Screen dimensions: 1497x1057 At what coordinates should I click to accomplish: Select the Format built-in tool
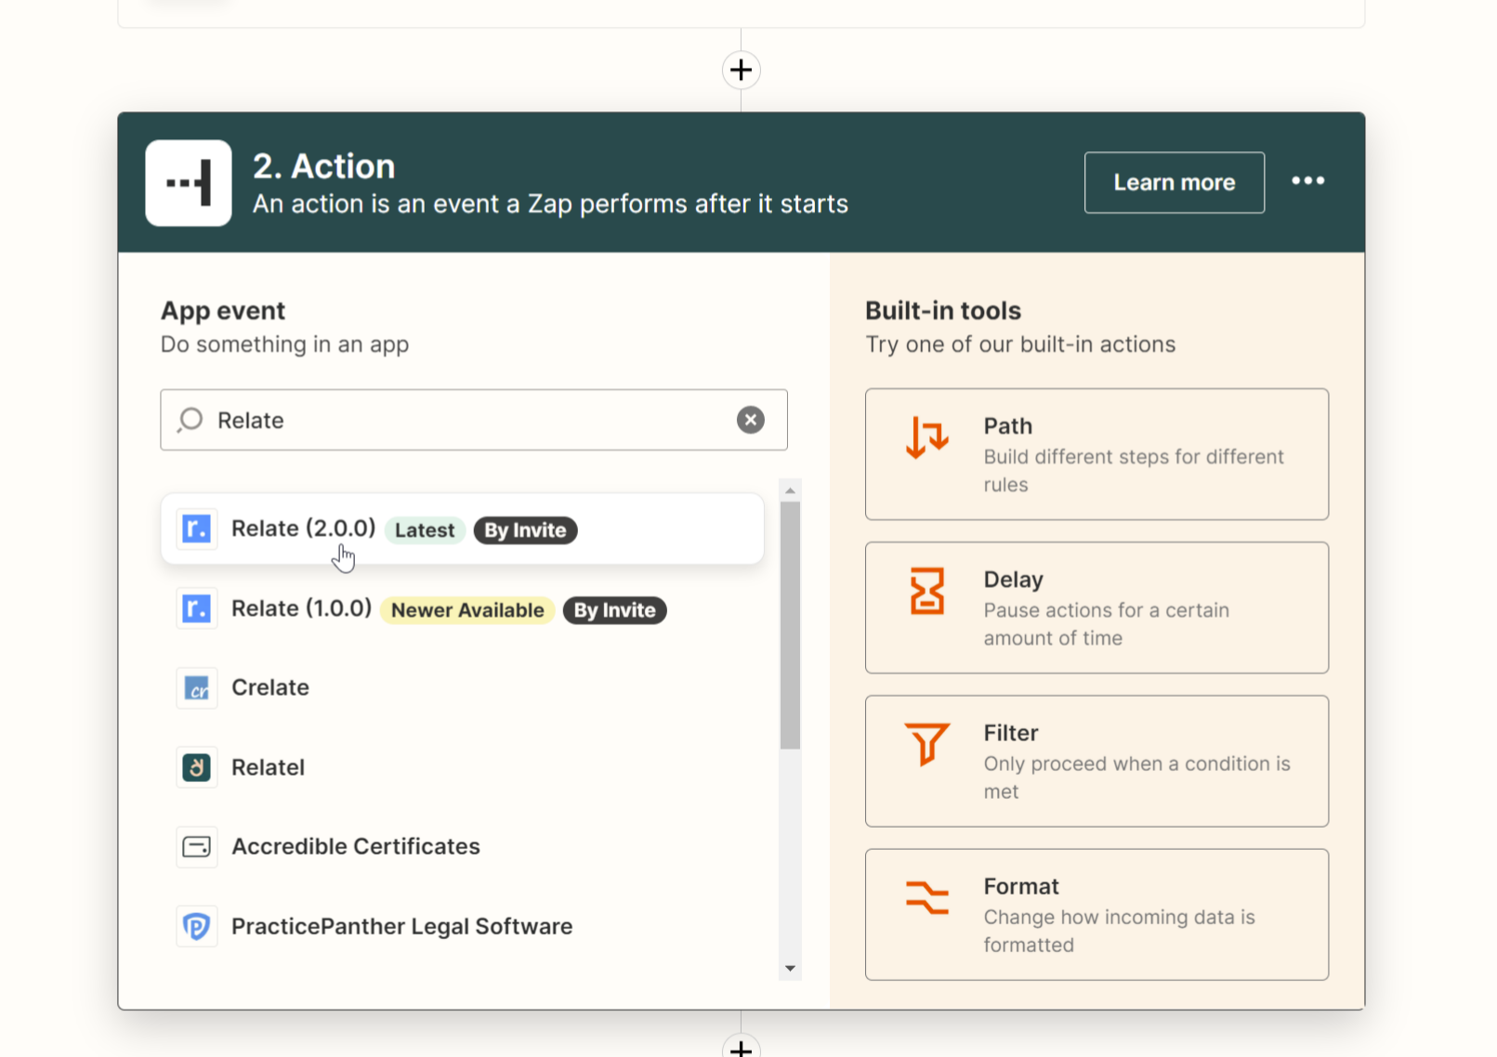click(1096, 914)
